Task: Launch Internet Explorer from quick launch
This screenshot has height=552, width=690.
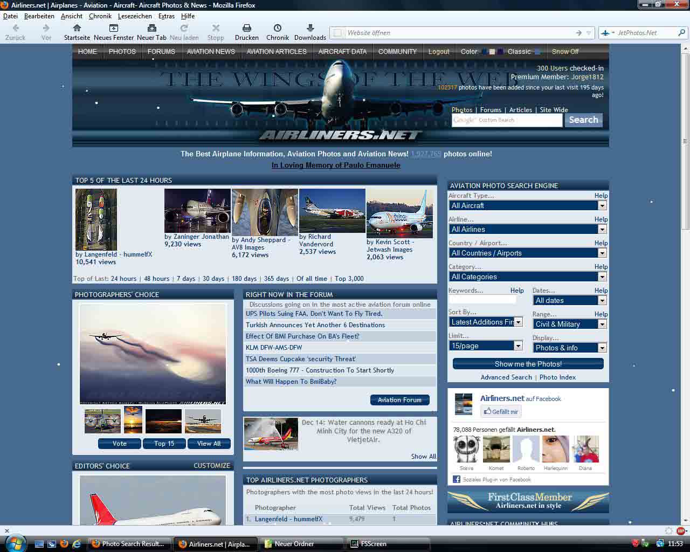Action: (77, 543)
